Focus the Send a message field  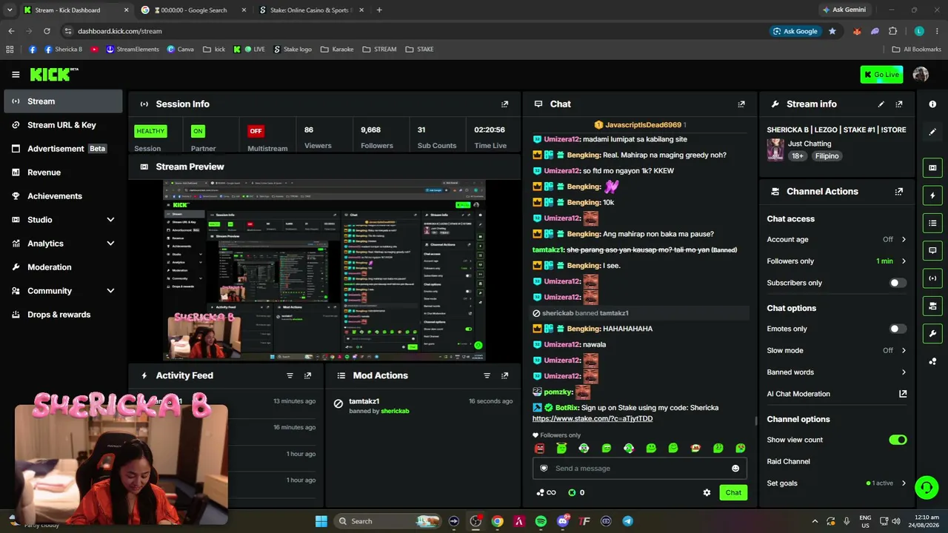click(x=640, y=469)
